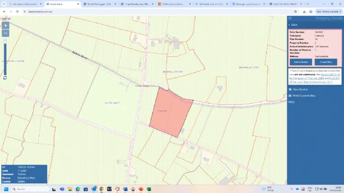Zoom out of the map
The width and height of the screenshot is (344, 193).
pyautogui.click(x=6, y=33)
